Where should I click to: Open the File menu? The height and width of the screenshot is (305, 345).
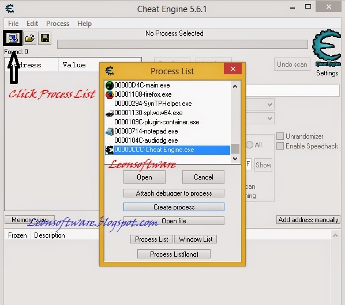coord(13,24)
